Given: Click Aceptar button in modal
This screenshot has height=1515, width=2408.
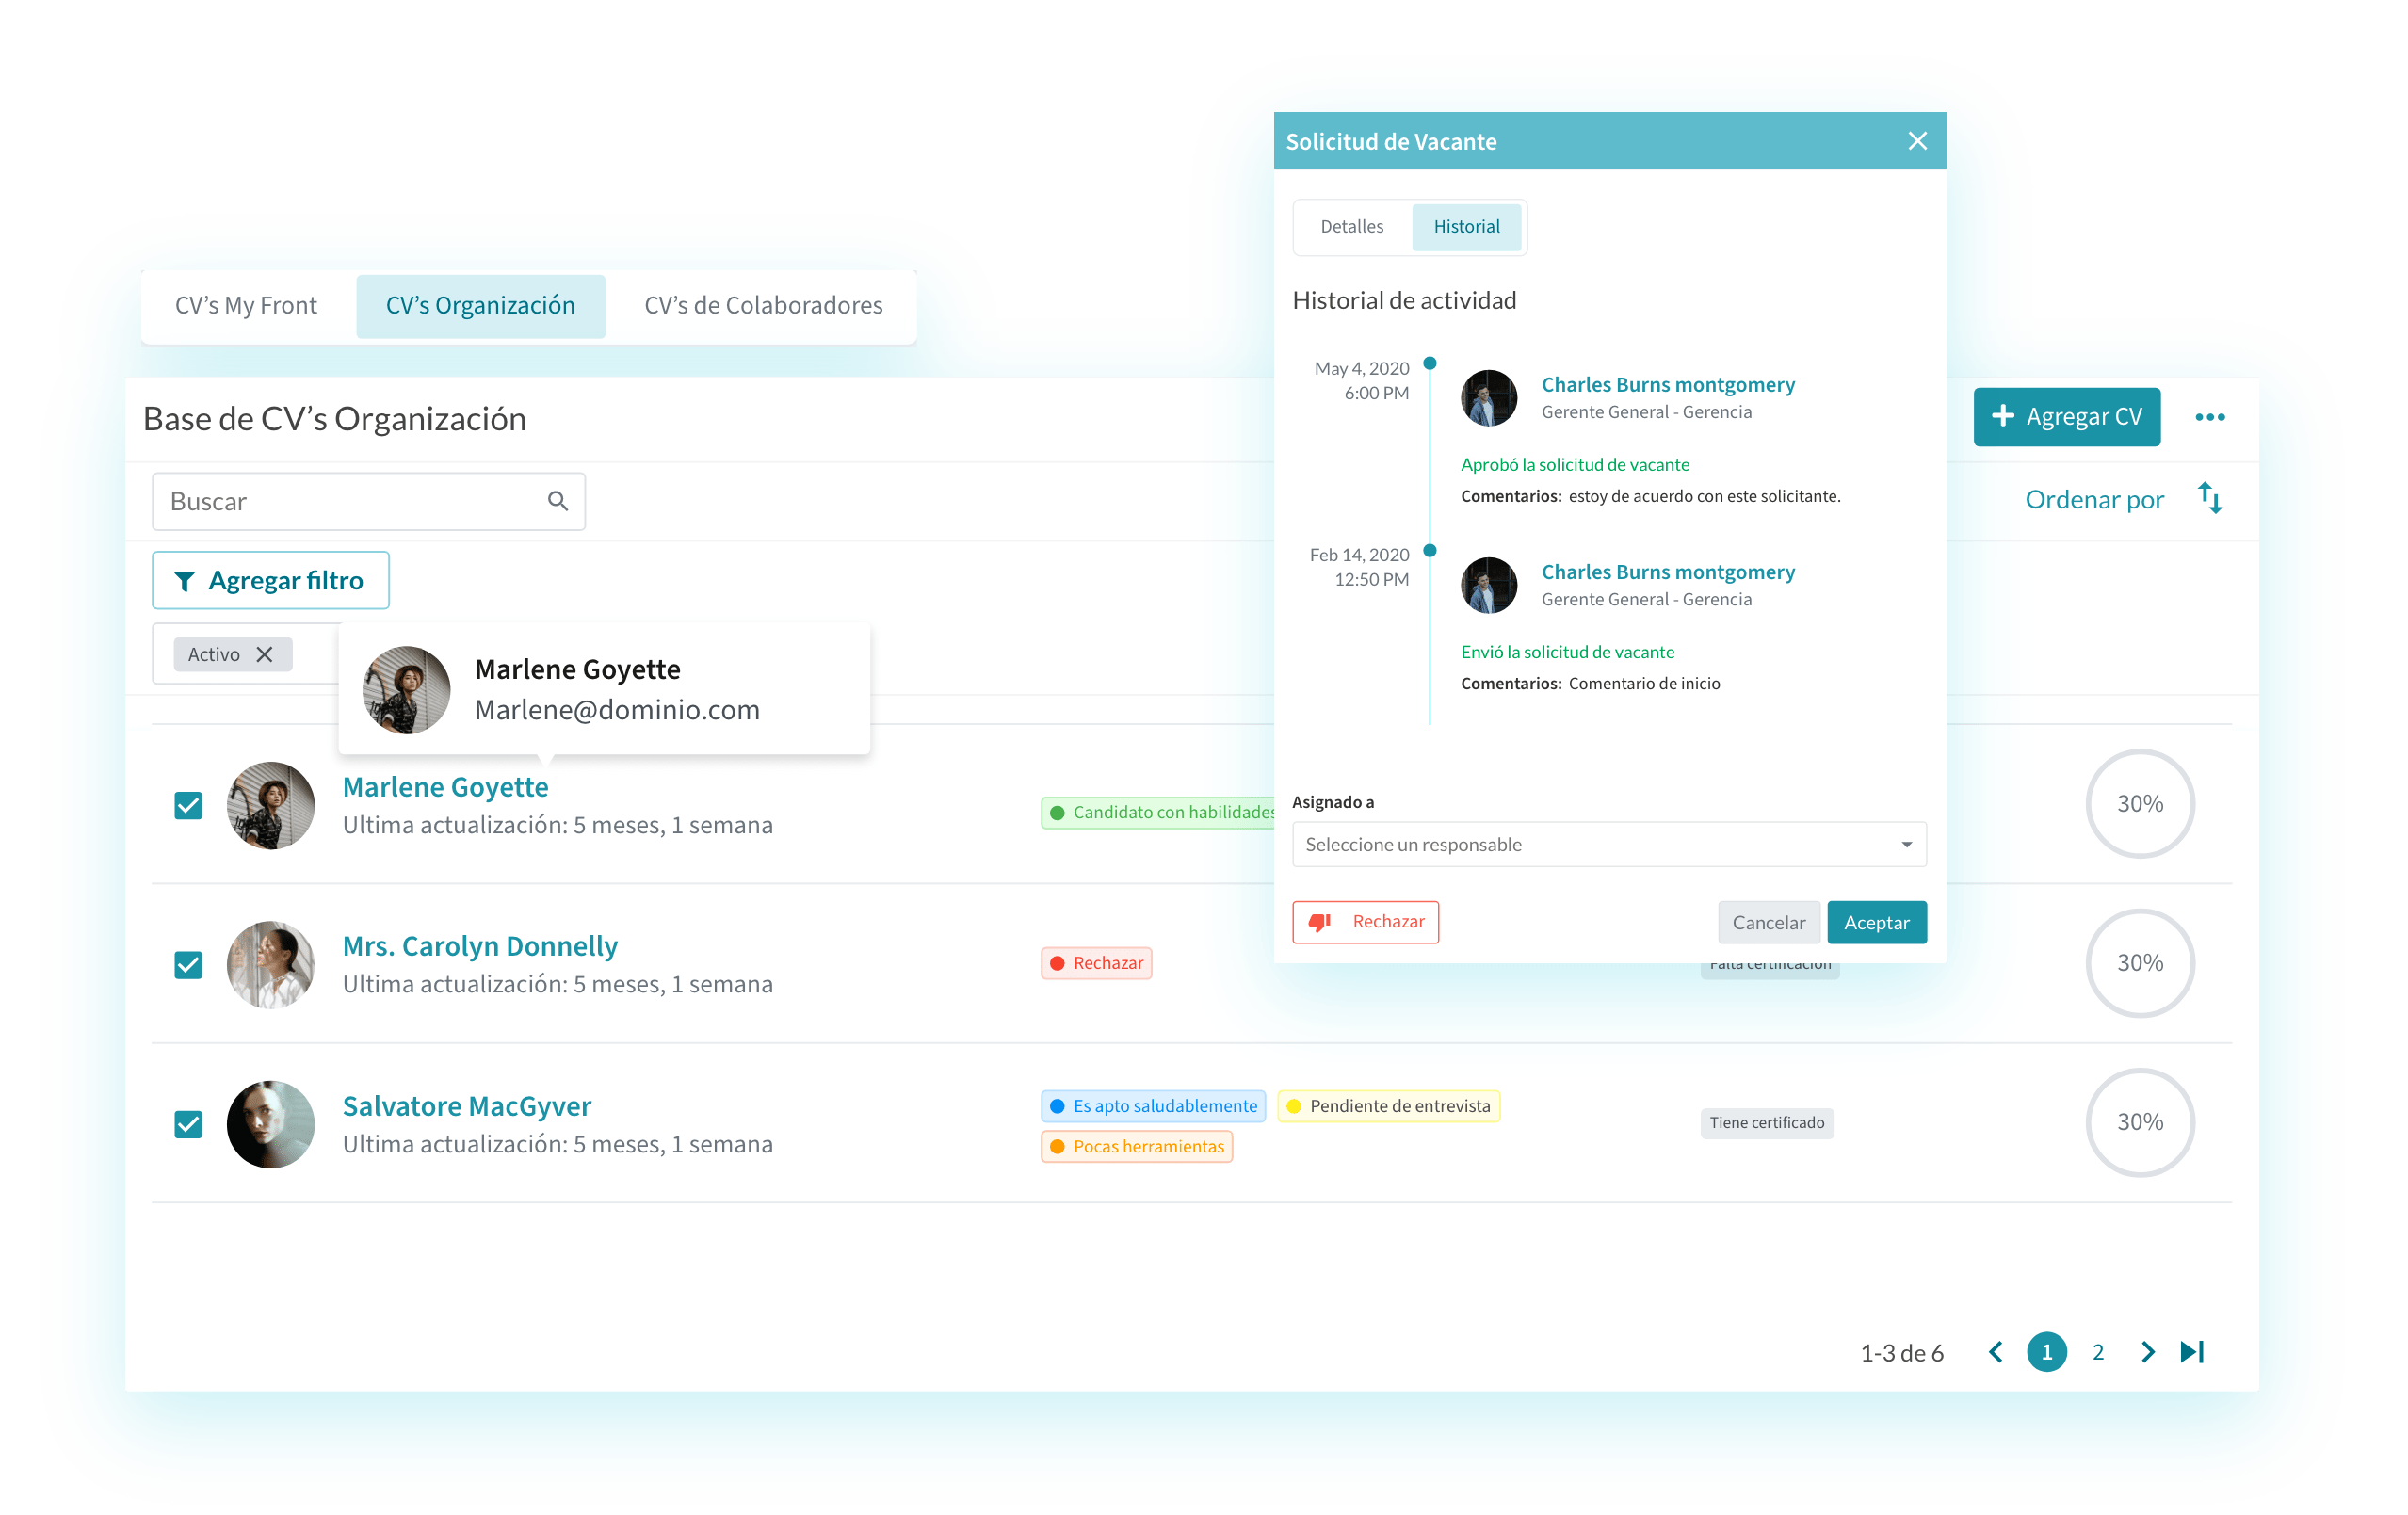Looking at the screenshot, I should pos(1876,922).
